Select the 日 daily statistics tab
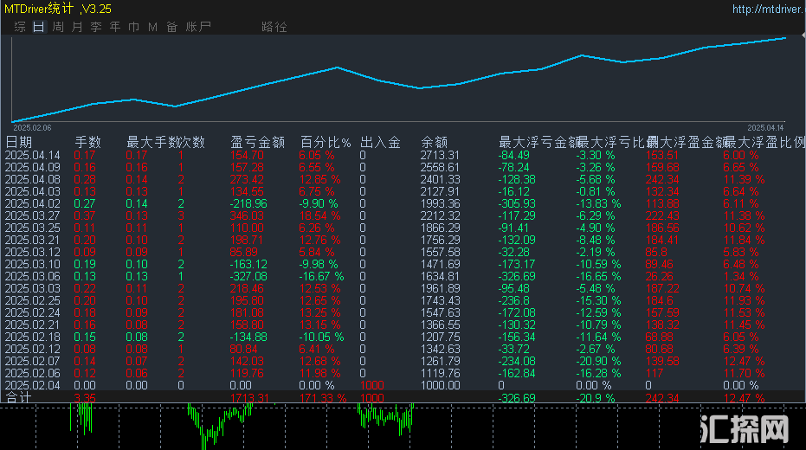 pyautogui.click(x=39, y=27)
